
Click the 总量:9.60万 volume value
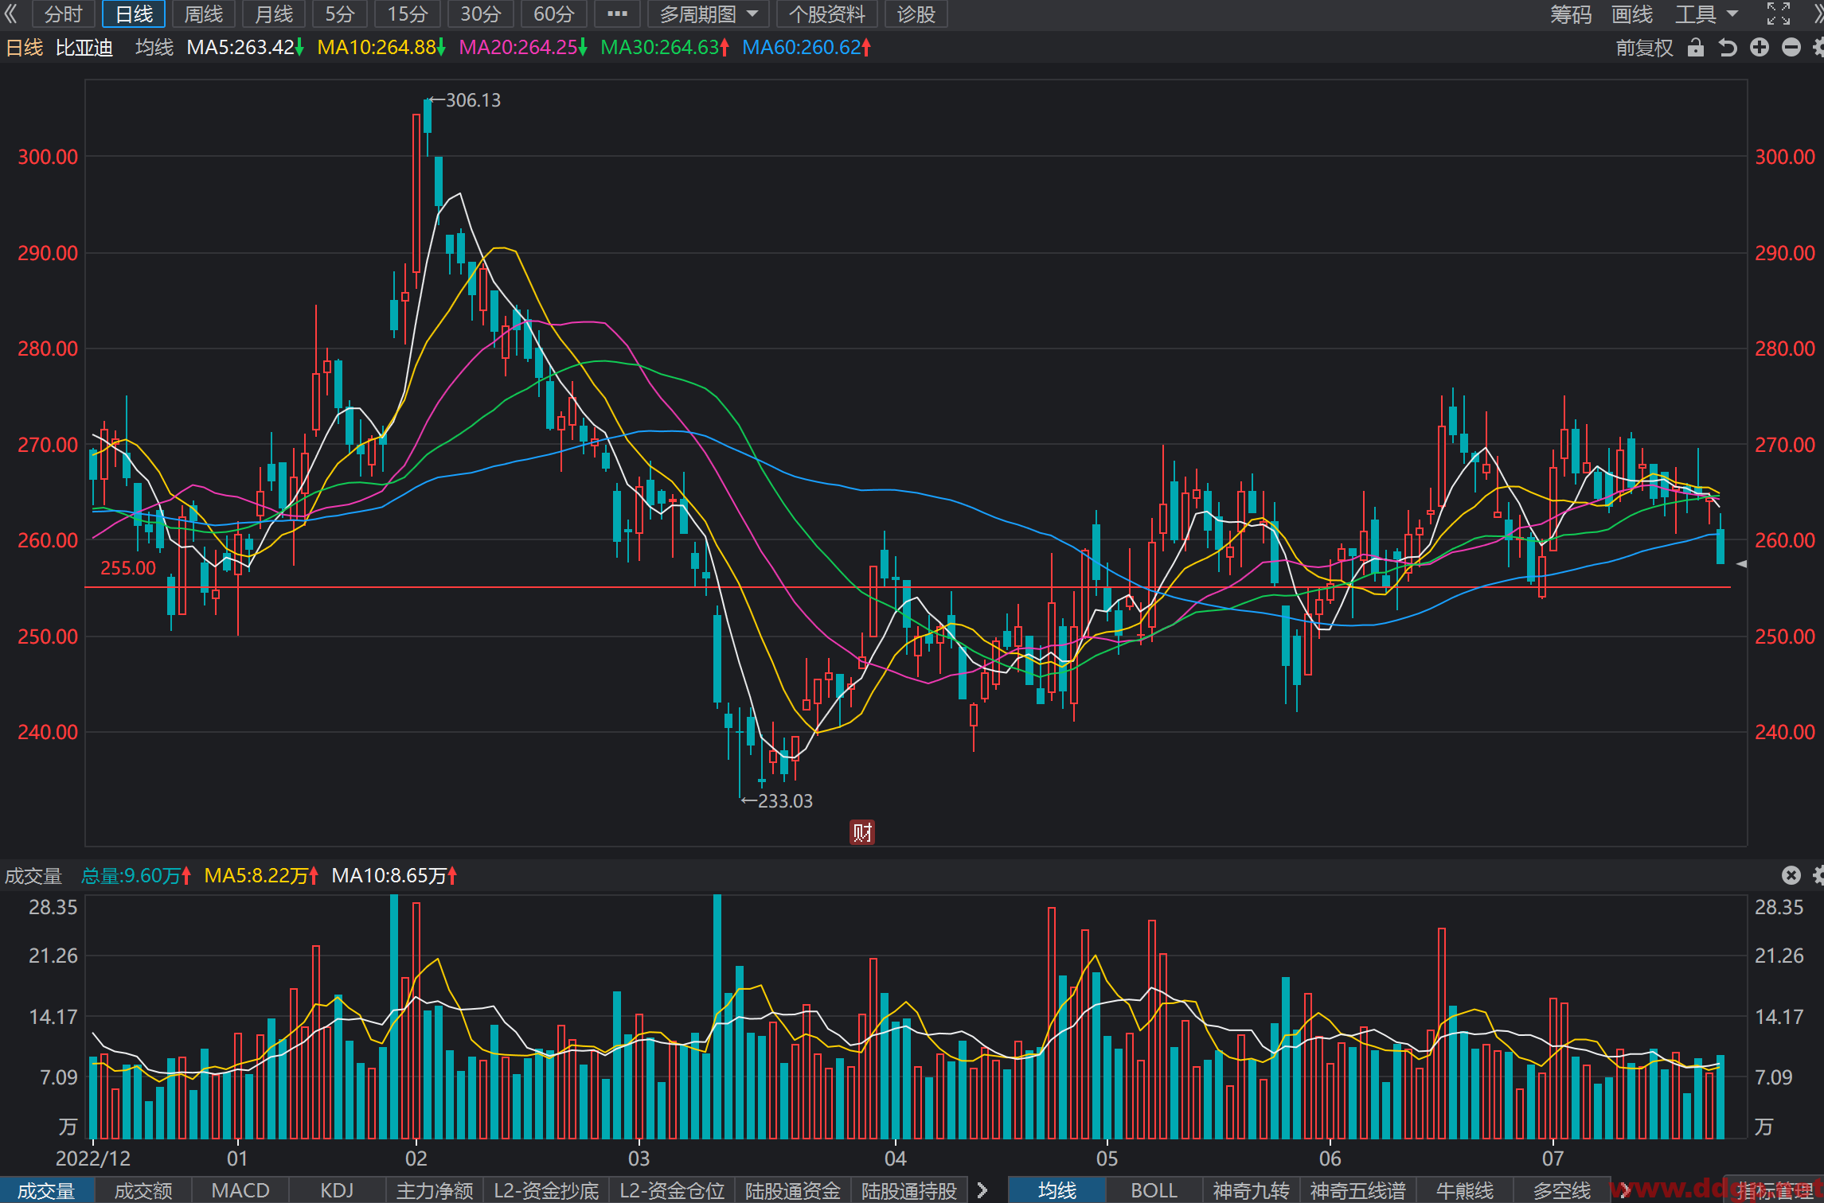point(136,876)
